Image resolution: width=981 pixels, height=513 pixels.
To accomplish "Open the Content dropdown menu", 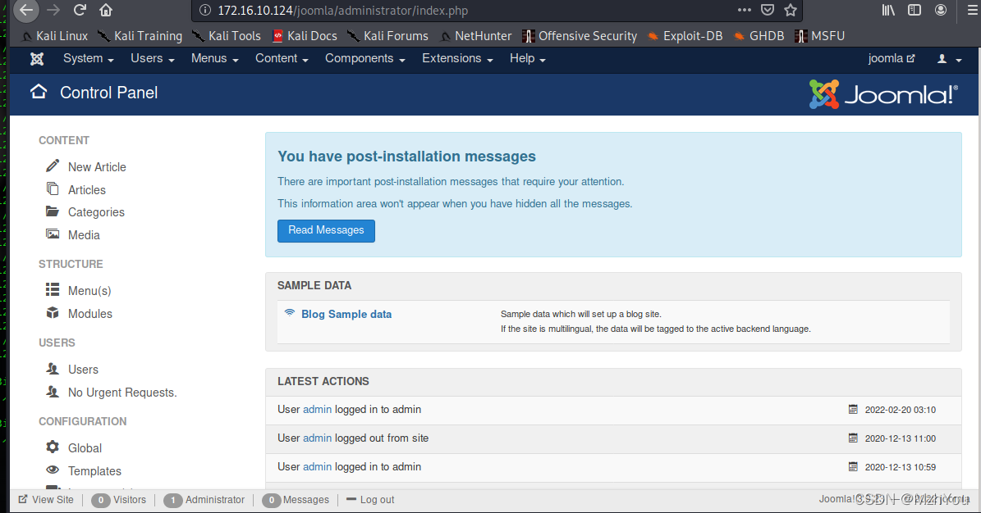I will coord(282,59).
